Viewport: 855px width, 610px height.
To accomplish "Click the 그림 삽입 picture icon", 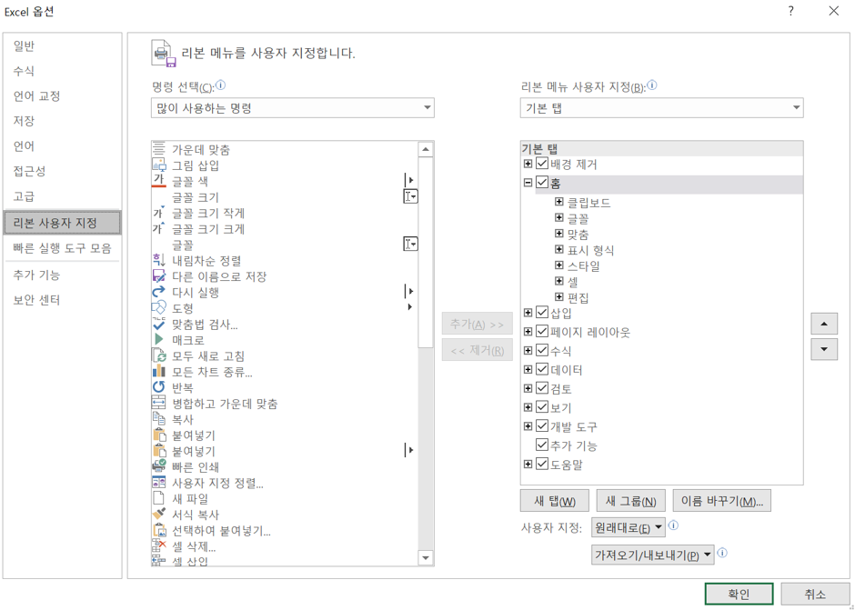I will pos(158,165).
